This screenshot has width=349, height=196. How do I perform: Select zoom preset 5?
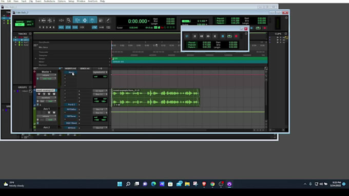[x=54, y=27]
